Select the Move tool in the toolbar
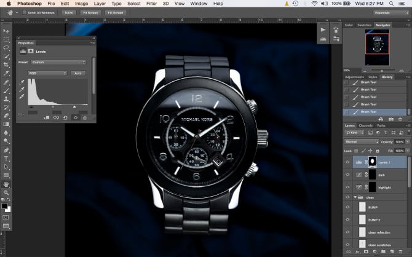Viewport: 412px width, 257px height. (6, 30)
